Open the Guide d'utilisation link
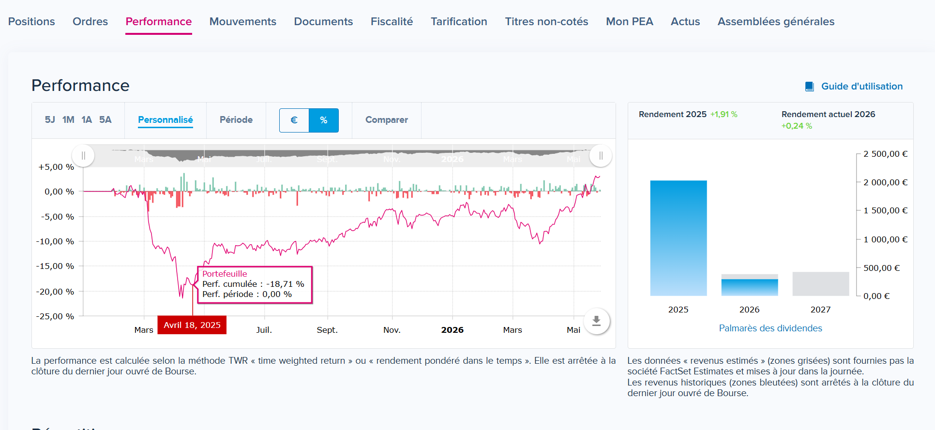Viewport: 935px width, 430px height. [x=862, y=87]
